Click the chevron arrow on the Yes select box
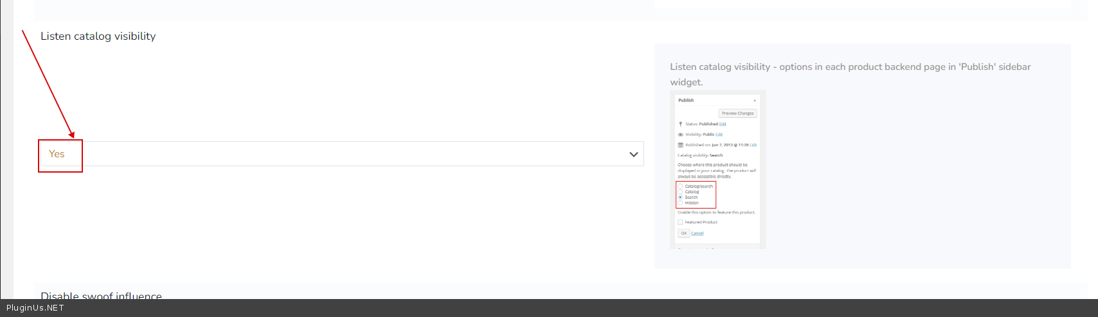 [633, 154]
